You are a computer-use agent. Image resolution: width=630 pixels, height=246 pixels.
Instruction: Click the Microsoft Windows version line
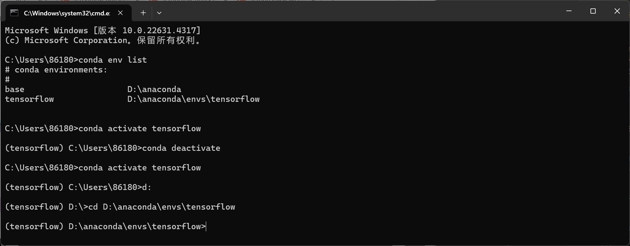103,30
